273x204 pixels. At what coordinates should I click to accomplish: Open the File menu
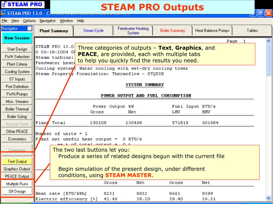point(5,21)
